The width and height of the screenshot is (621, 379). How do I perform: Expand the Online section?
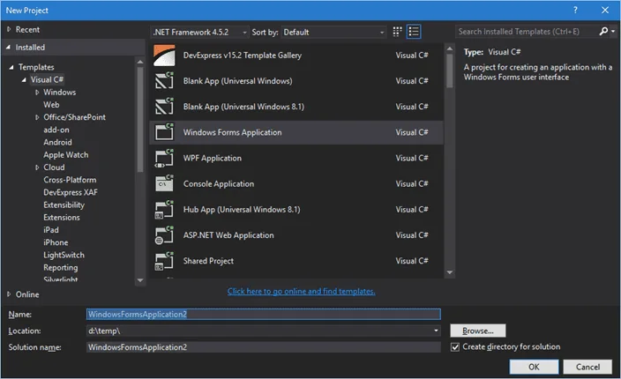click(x=9, y=294)
